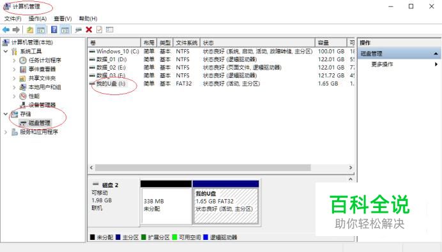The image size is (442, 252).
Task: Select the 数据_02 (E:) volume row
Action: (221, 68)
